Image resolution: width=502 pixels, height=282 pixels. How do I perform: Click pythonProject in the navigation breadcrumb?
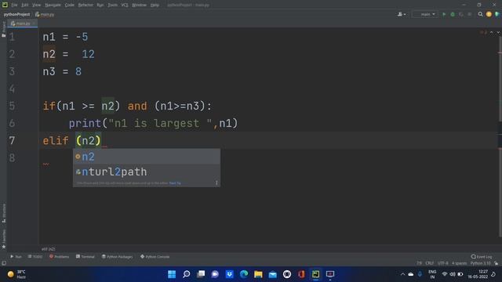pyautogui.click(x=16, y=14)
